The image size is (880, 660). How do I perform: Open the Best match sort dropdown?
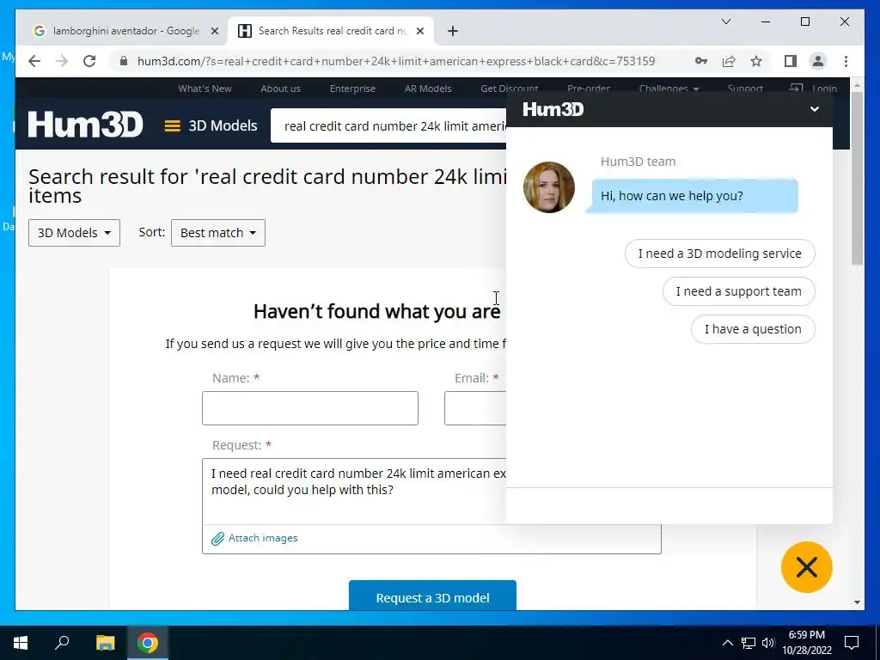coord(218,233)
